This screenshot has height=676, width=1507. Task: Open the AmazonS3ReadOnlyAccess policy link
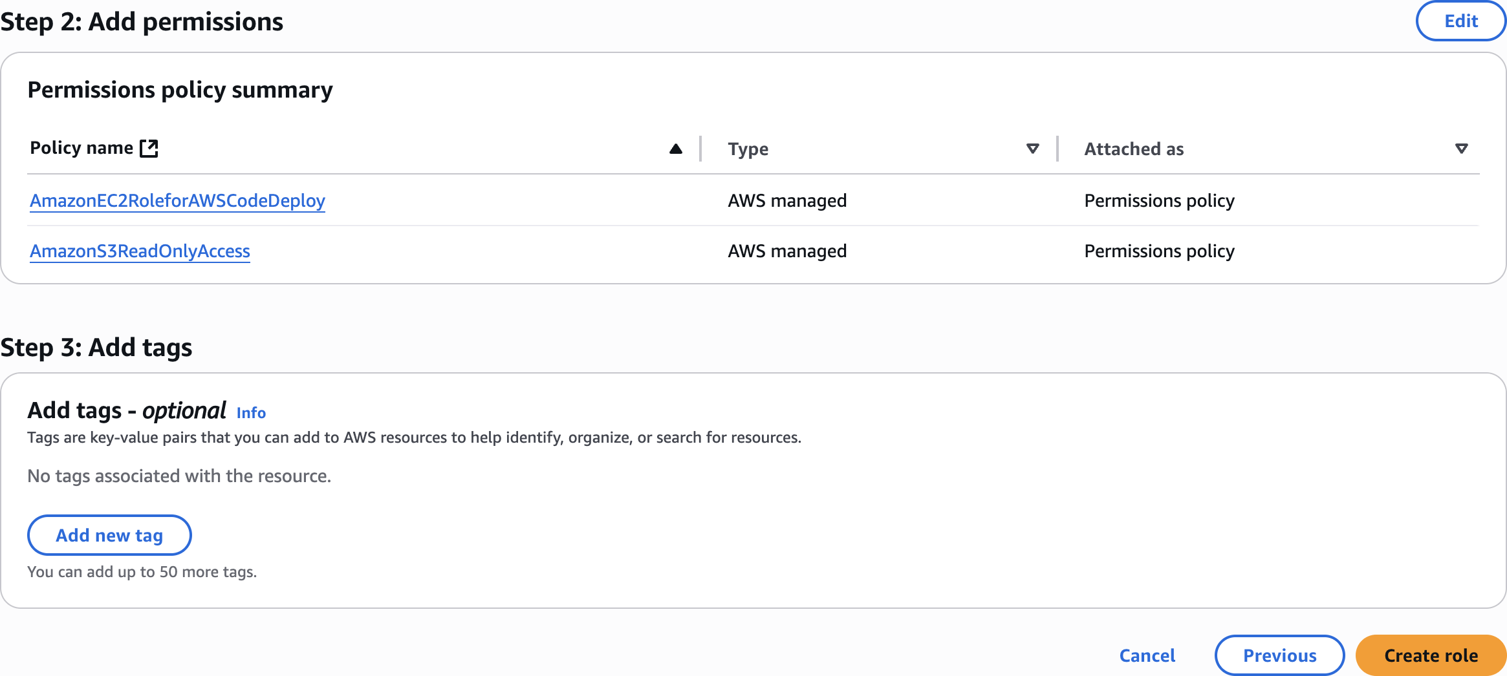(x=140, y=251)
